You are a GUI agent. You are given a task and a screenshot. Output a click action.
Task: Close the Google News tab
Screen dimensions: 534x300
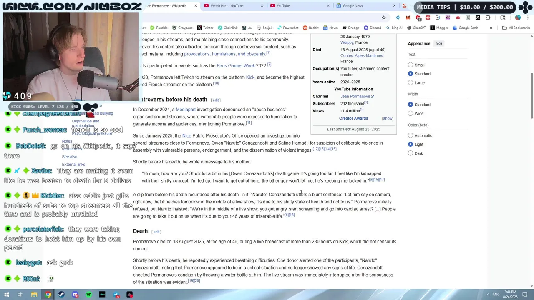coord(394,6)
